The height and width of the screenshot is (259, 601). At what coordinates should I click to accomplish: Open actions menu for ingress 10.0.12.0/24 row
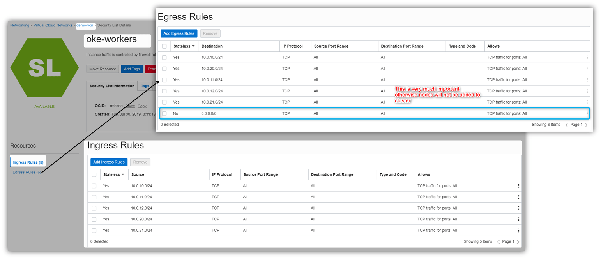[518, 208]
